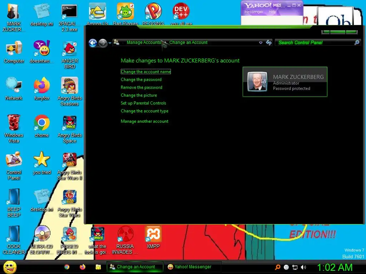
Task: Open the Control Panel desktop icon
Action: pyautogui.click(x=14, y=166)
